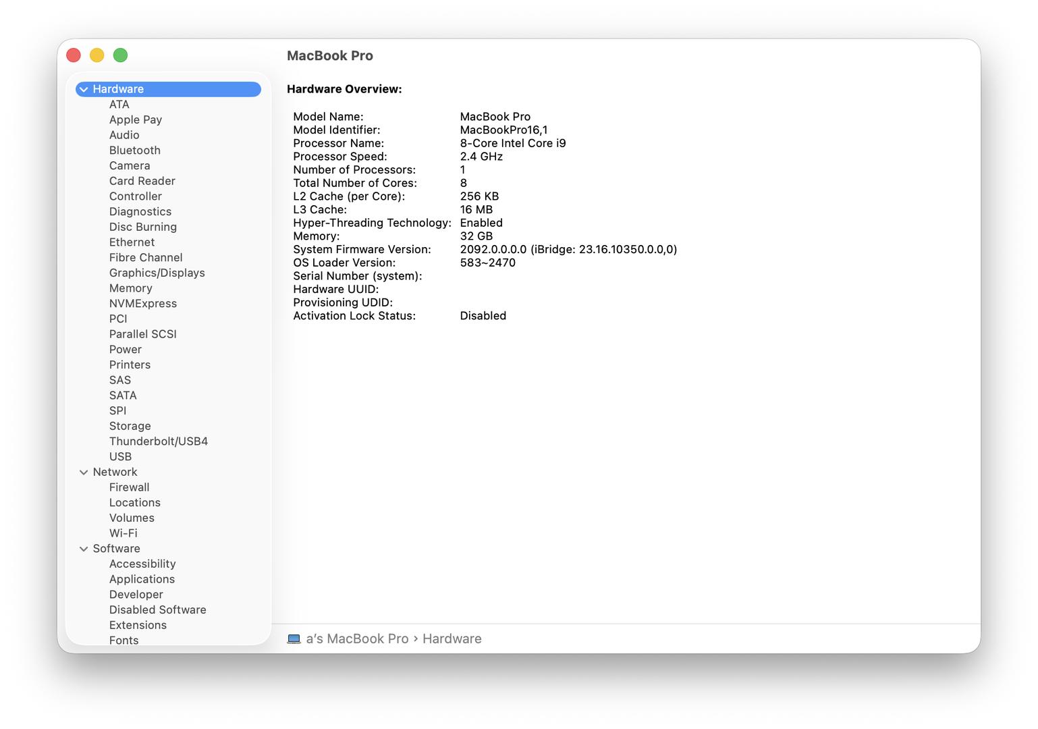Select the Power sidebar entry

pyautogui.click(x=125, y=350)
